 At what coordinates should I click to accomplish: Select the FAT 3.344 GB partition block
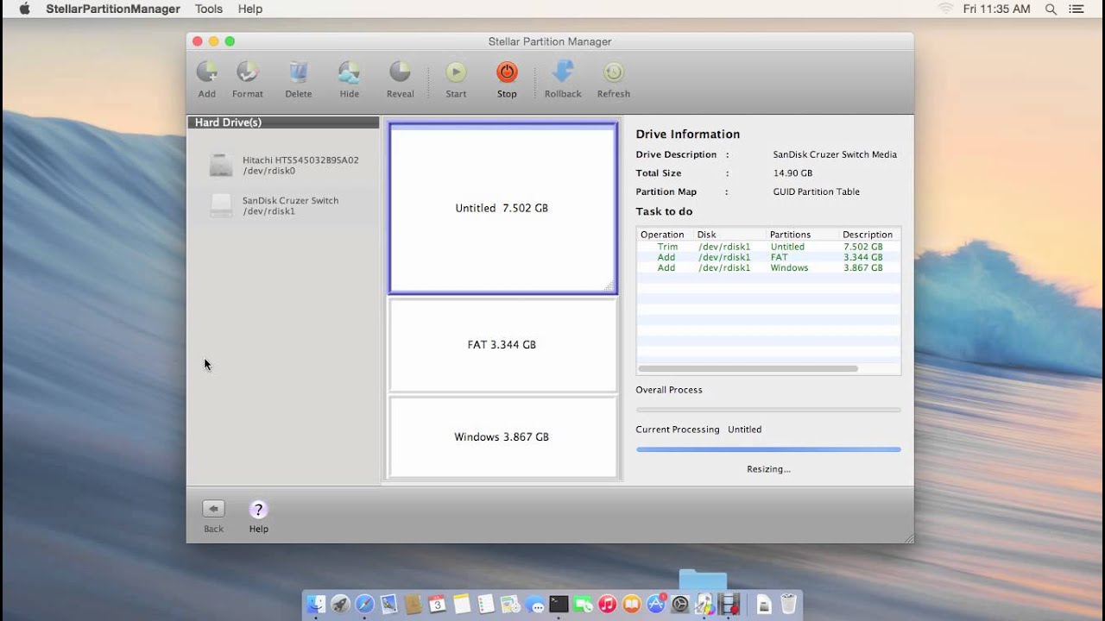click(502, 344)
